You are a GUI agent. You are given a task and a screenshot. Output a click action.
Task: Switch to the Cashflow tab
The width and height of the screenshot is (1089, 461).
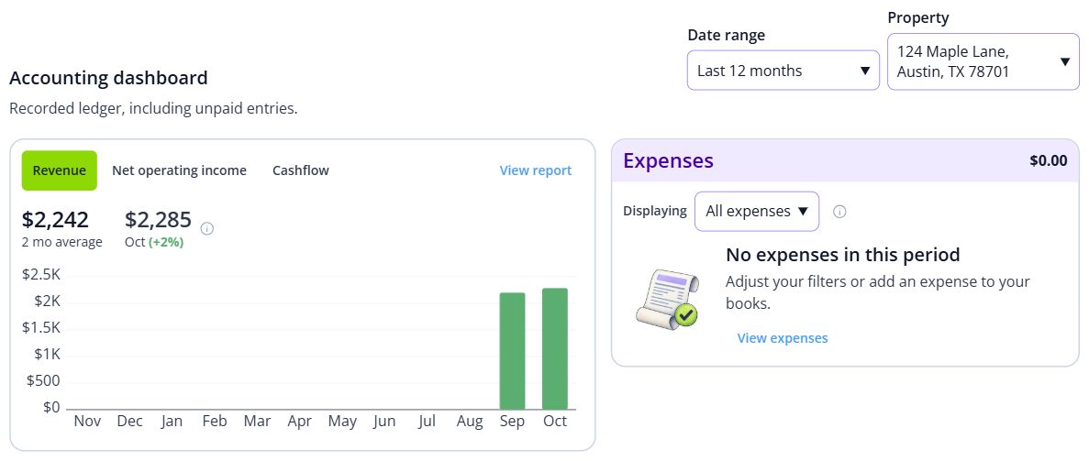click(301, 170)
